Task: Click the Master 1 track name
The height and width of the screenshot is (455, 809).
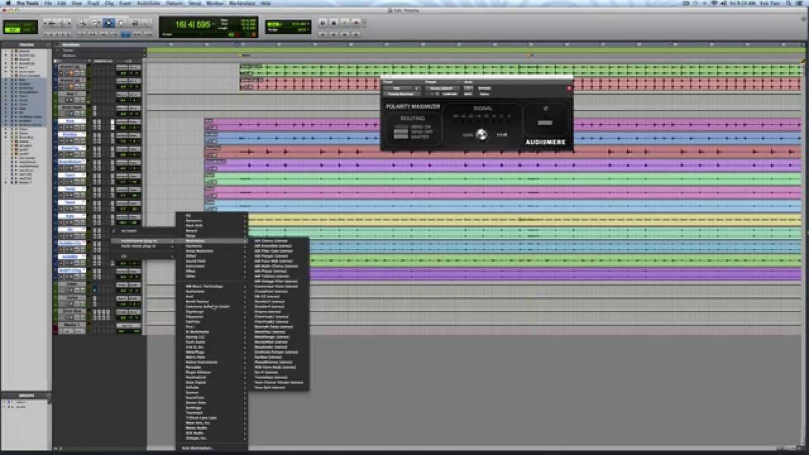Action: point(71,325)
